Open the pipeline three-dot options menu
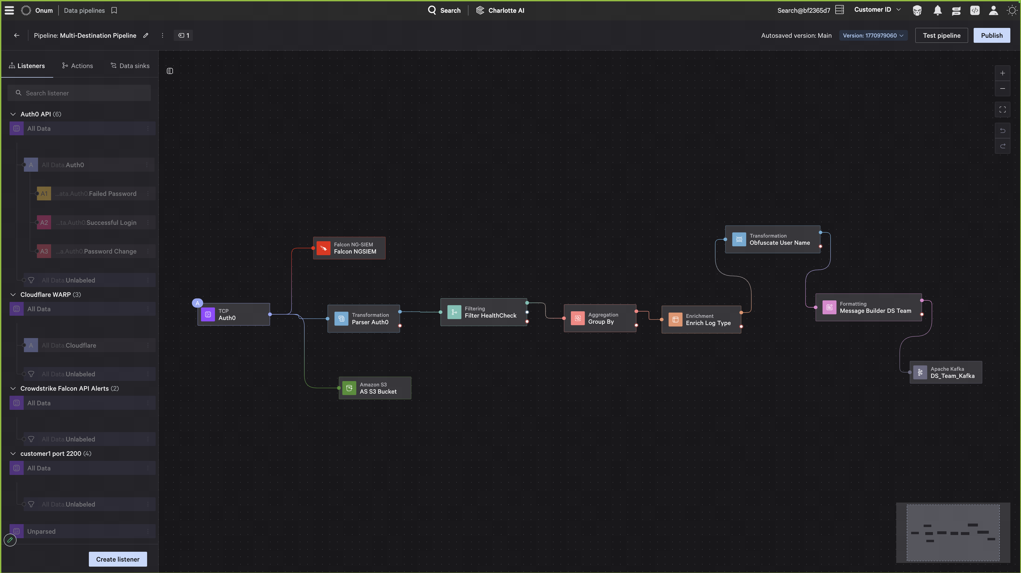This screenshot has width=1021, height=573. [x=163, y=35]
